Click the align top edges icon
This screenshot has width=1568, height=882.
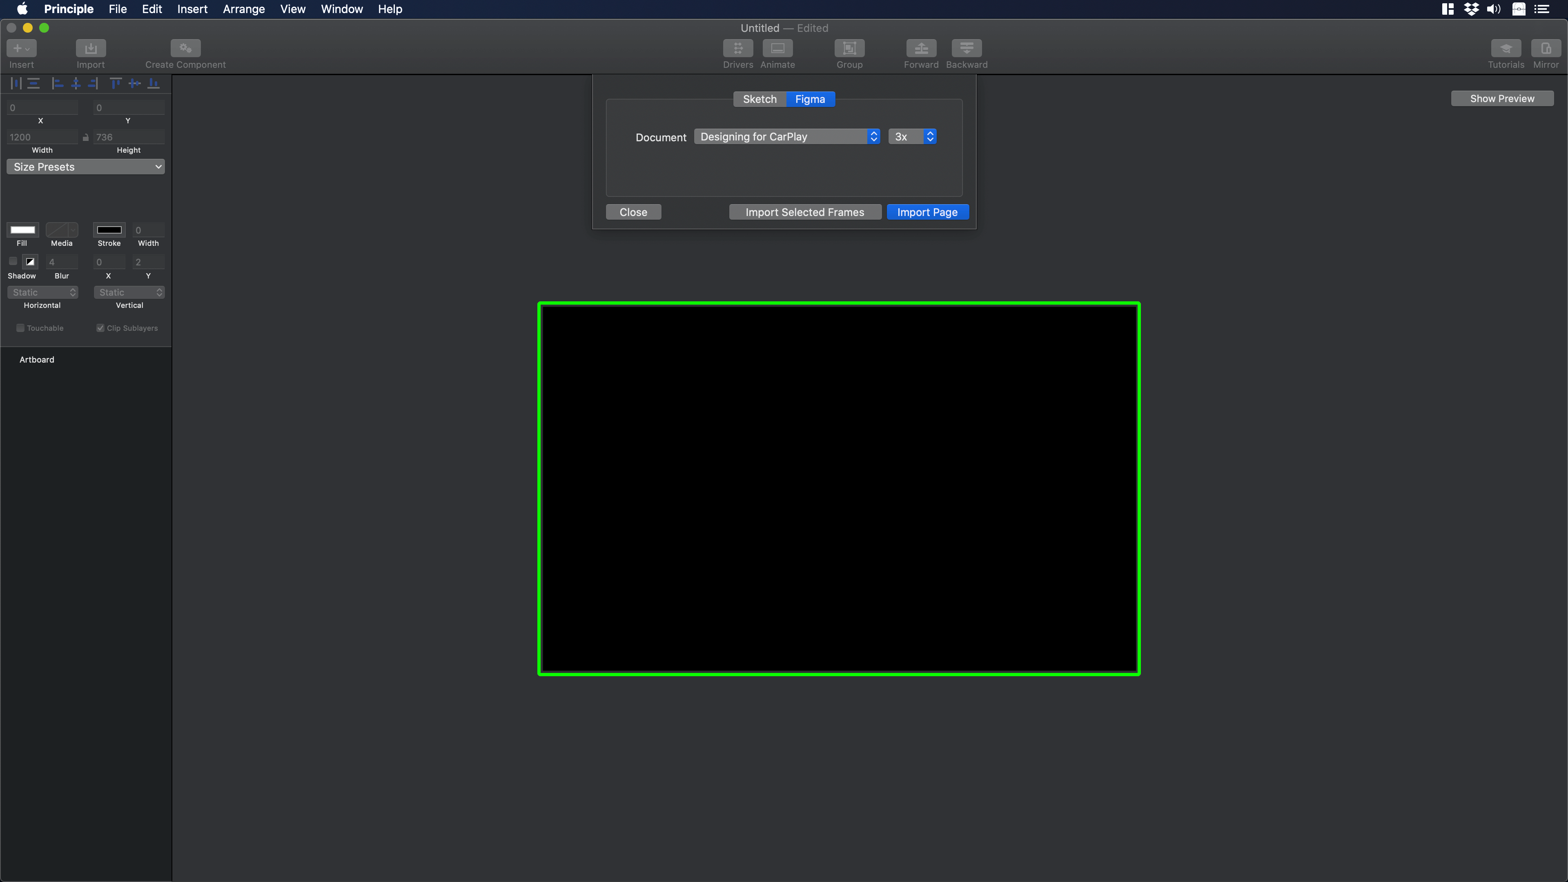click(x=116, y=83)
